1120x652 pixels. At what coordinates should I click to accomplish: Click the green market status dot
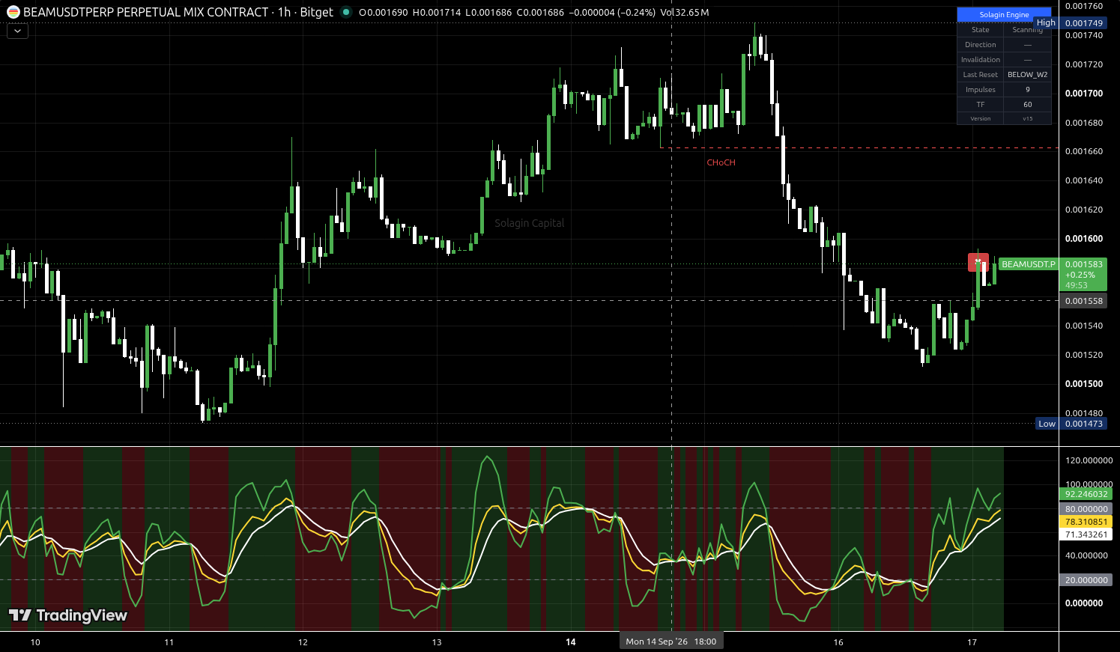tap(345, 12)
